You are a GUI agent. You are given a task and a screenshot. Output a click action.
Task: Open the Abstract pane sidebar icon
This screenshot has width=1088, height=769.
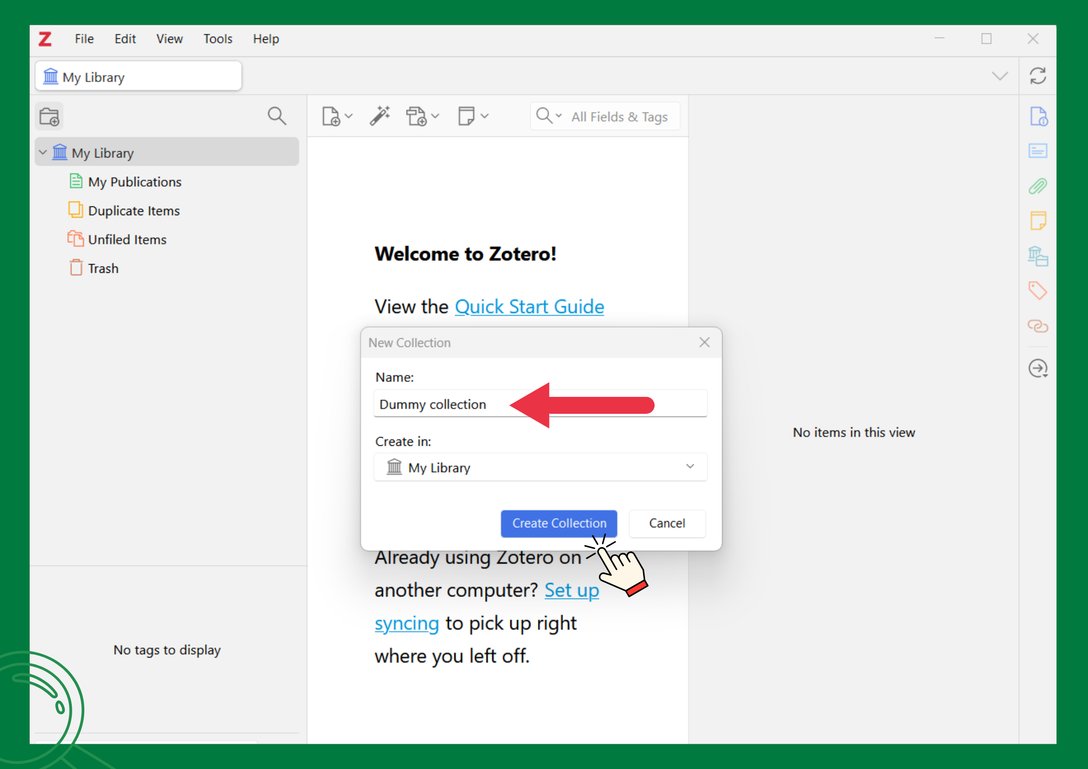pyautogui.click(x=1038, y=151)
